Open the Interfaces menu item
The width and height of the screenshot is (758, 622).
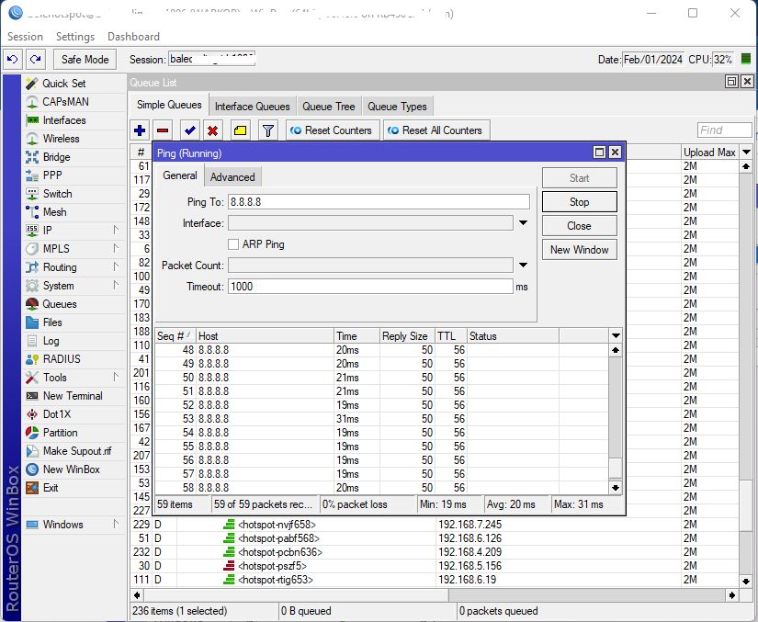pyautogui.click(x=64, y=120)
